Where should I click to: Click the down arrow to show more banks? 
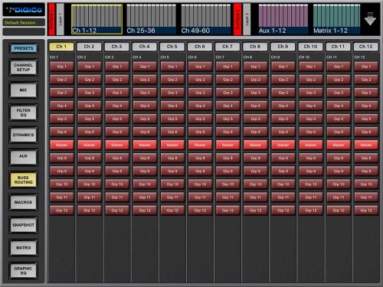tap(370, 18)
